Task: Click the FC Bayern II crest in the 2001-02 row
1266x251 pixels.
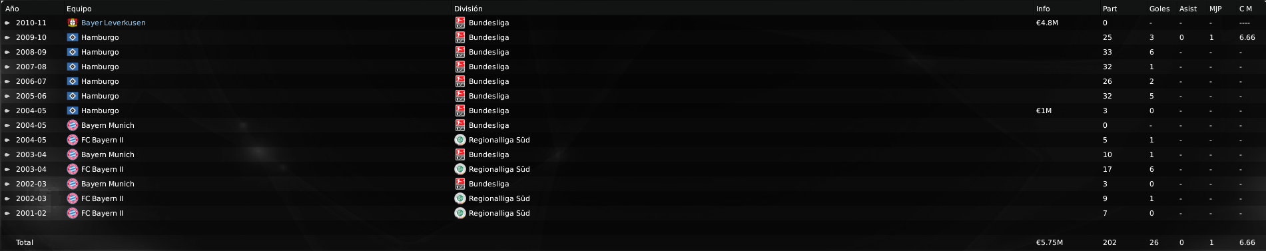Action: (73, 213)
